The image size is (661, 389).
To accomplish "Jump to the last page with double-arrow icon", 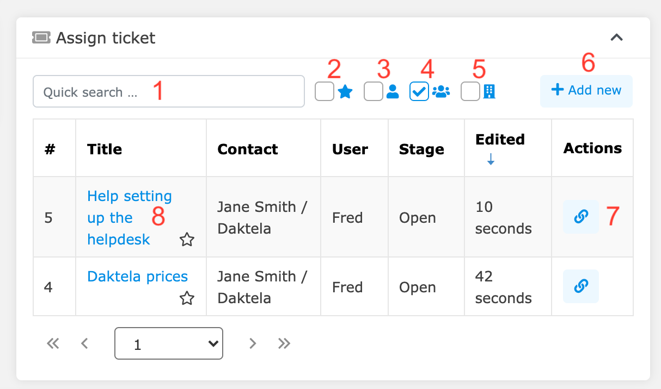I will [x=284, y=343].
